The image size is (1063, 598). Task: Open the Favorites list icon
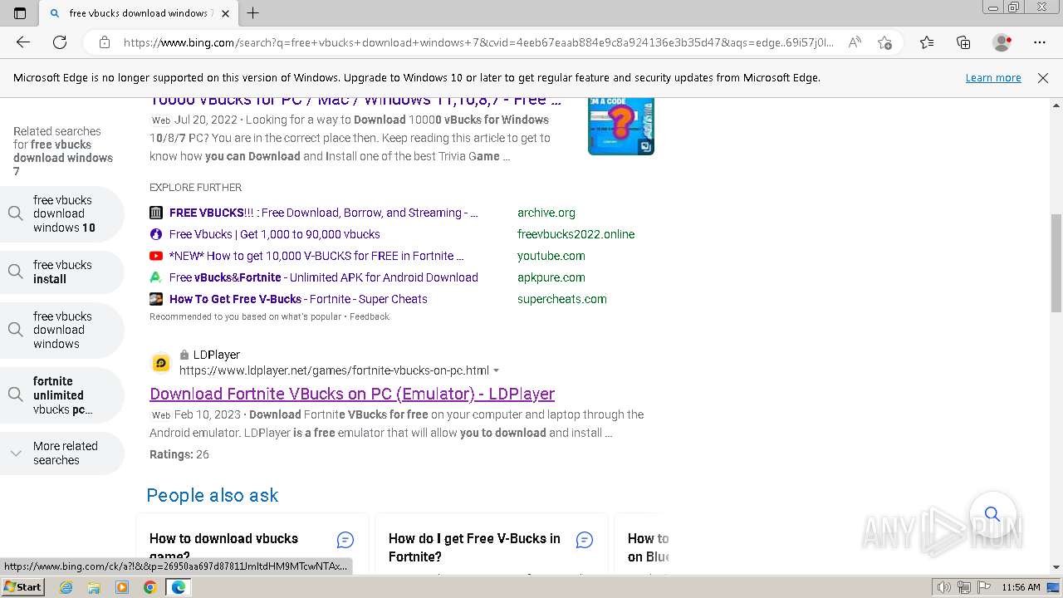point(927,42)
